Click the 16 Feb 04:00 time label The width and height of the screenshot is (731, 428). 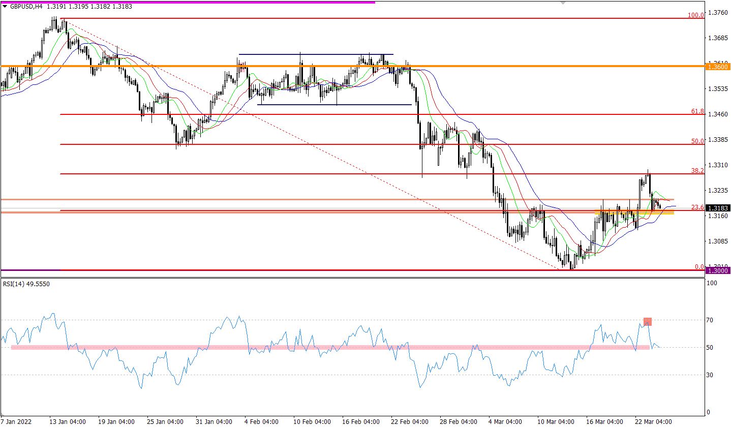coord(360,422)
